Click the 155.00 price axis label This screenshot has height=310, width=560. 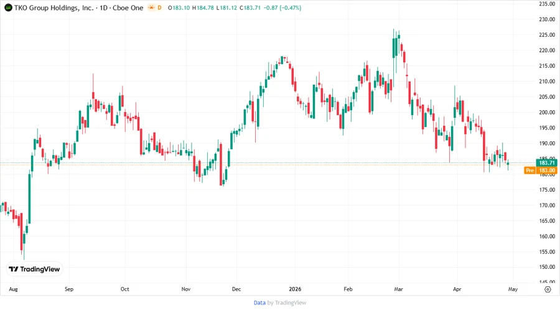547,251
